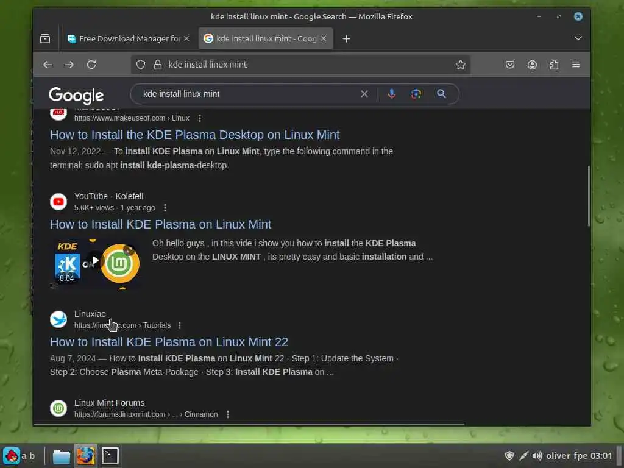Image resolution: width=624 pixels, height=468 pixels.
Task: Click the Firefox taskbar button
Action: (85, 456)
